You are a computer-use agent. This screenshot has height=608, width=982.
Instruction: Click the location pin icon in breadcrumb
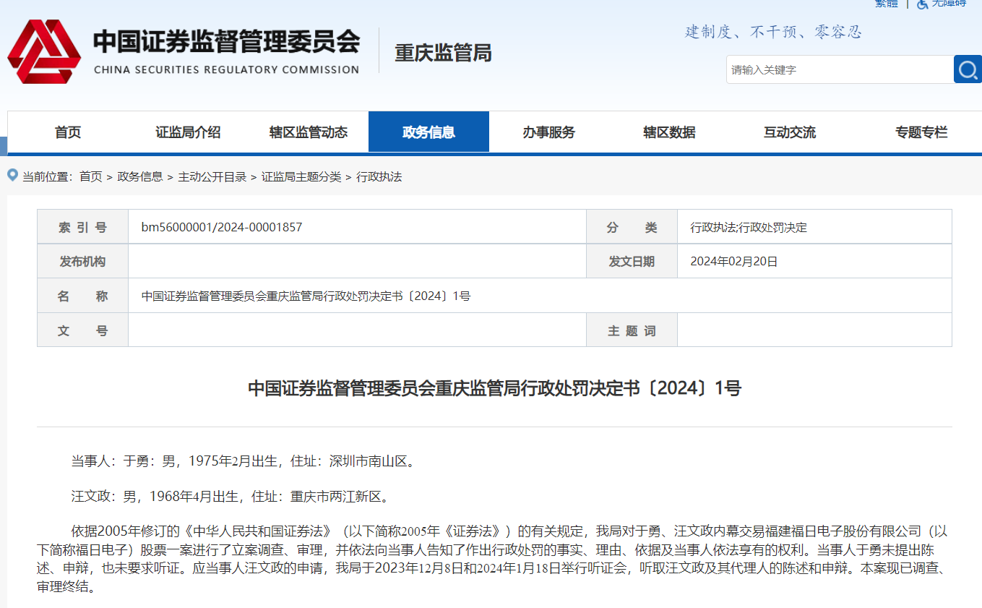pyautogui.click(x=12, y=176)
